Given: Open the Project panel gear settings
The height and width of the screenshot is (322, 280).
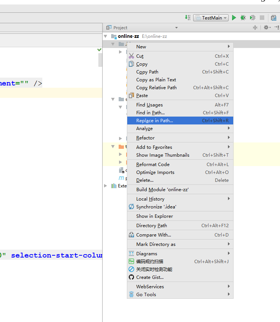Looking at the screenshot, I should tap(267, 27).
